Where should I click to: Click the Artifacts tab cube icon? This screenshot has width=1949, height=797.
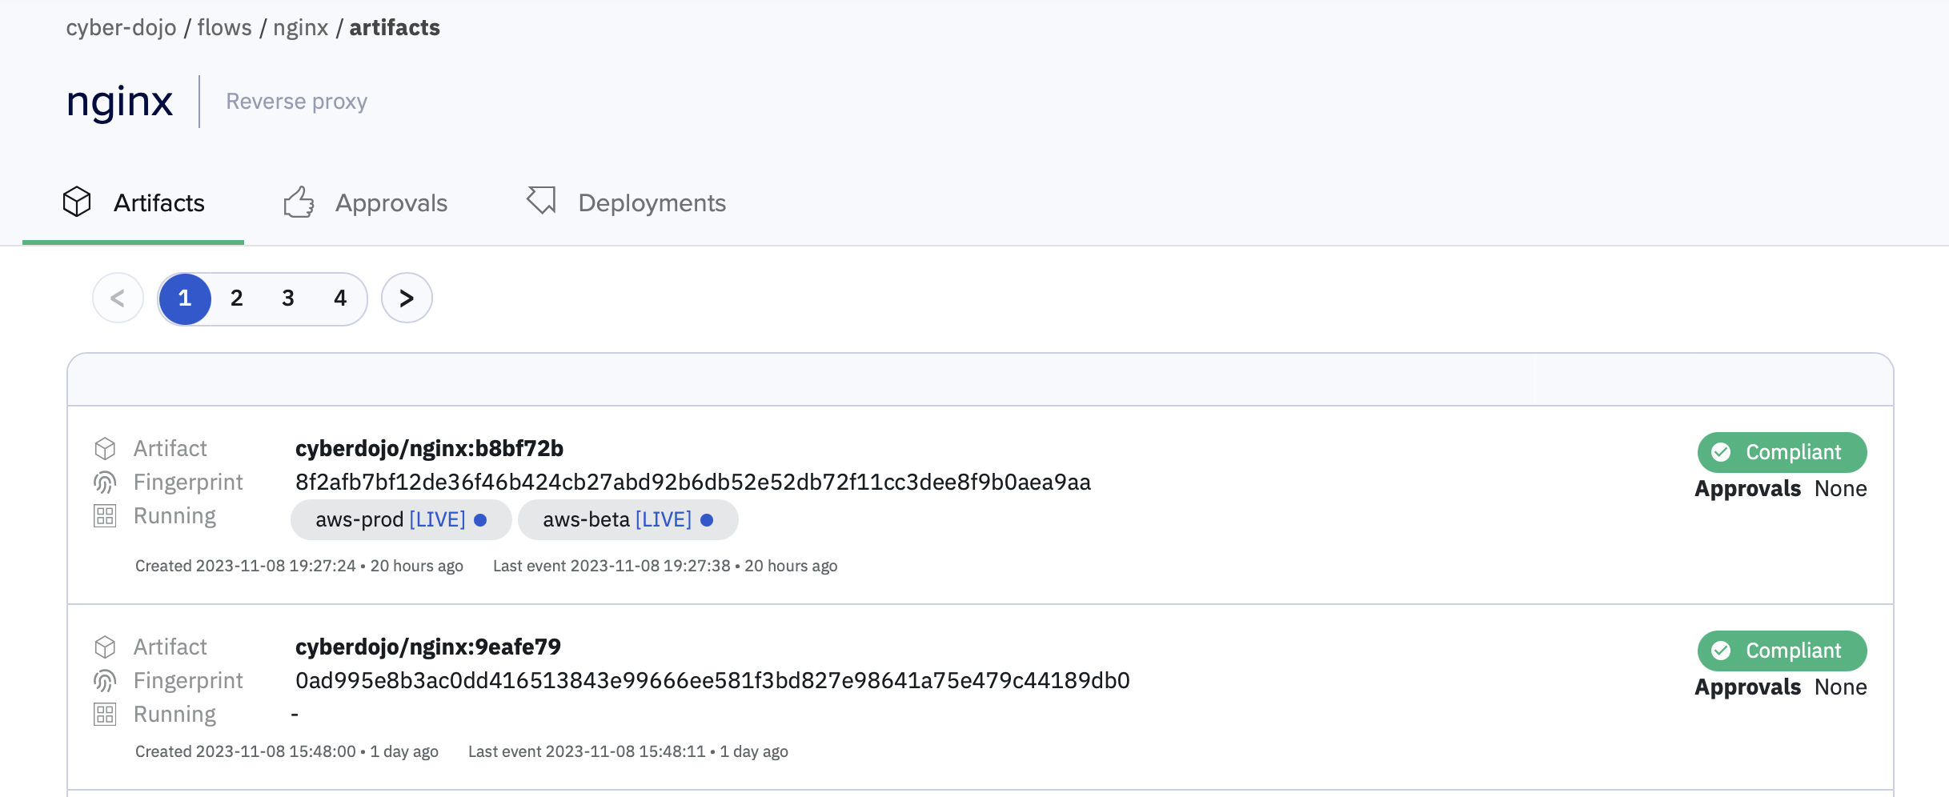click(x=77, y=202)
